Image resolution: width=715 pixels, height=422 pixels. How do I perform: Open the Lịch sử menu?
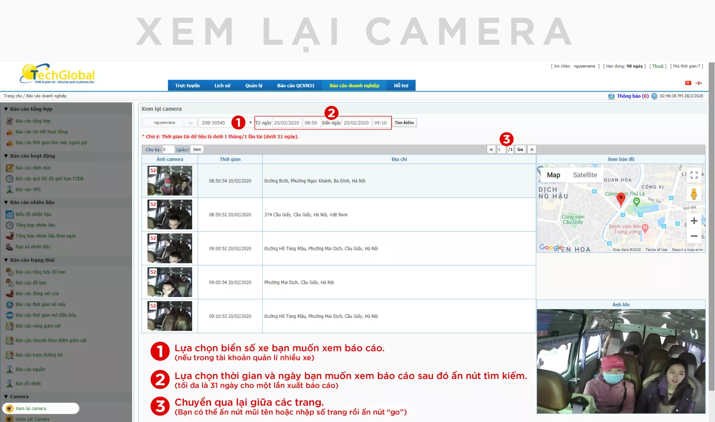222,86
